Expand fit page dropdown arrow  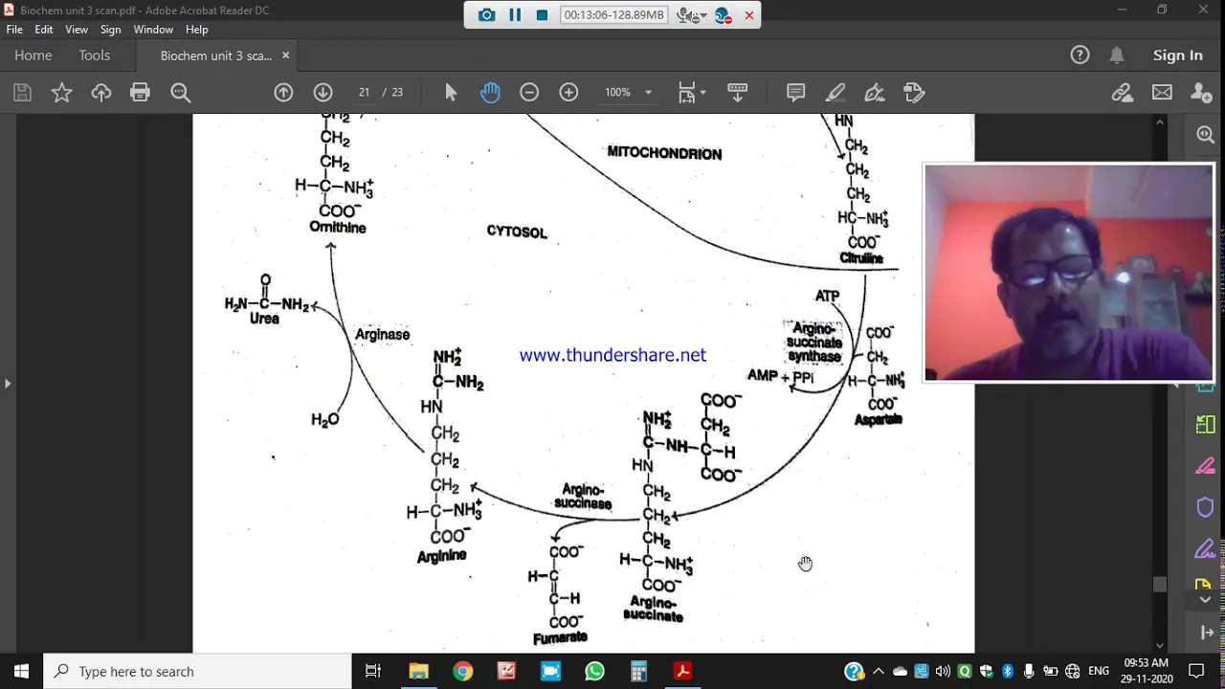(703, 93)
